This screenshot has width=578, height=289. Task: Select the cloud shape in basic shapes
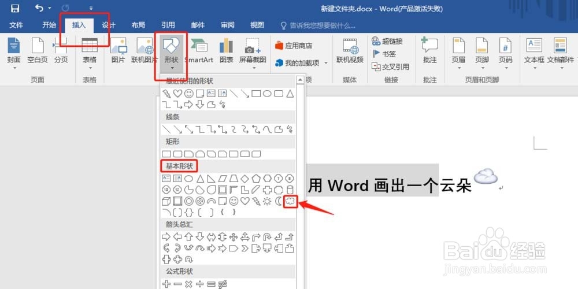(x=291, y=202)
